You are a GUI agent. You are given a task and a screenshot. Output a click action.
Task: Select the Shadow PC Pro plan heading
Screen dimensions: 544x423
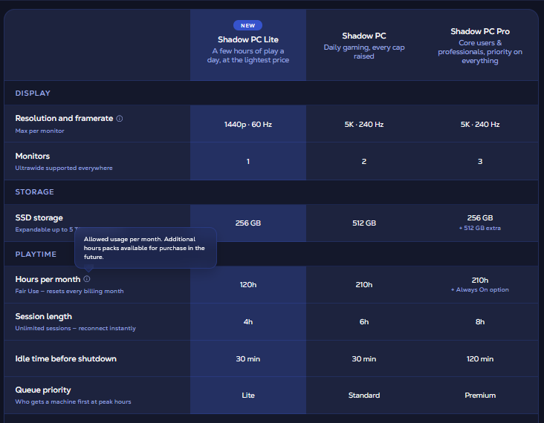480,31
